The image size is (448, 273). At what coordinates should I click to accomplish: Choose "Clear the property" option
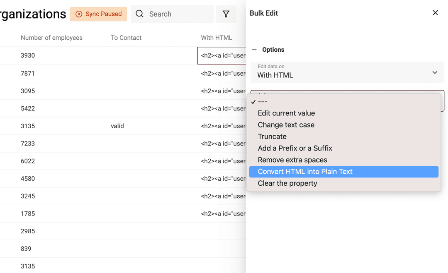click(287, 183)
